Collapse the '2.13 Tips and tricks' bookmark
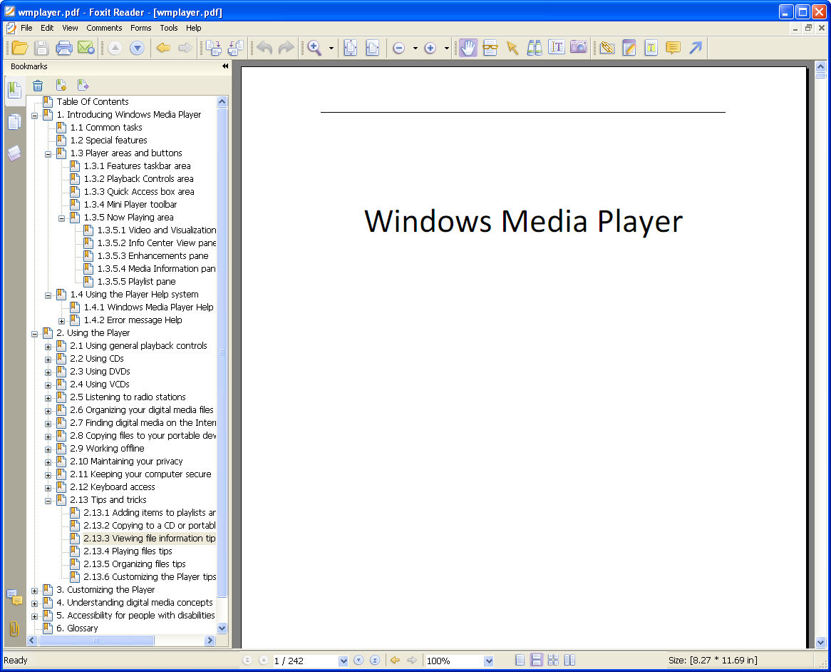The image size is (831, 672). 48,500
